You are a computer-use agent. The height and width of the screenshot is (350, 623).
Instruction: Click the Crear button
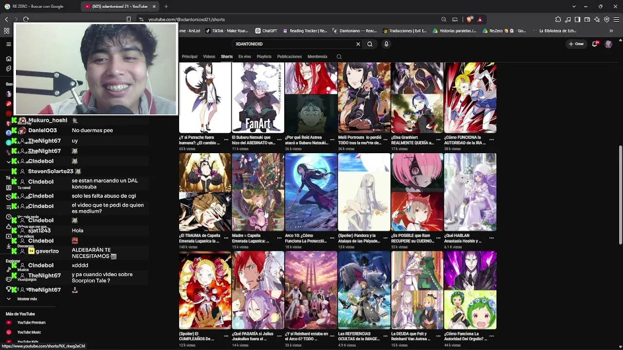(576, 44)
